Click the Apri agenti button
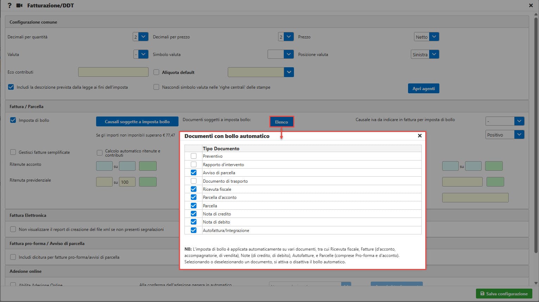This screenshot has width=539, height=302. 423,89
